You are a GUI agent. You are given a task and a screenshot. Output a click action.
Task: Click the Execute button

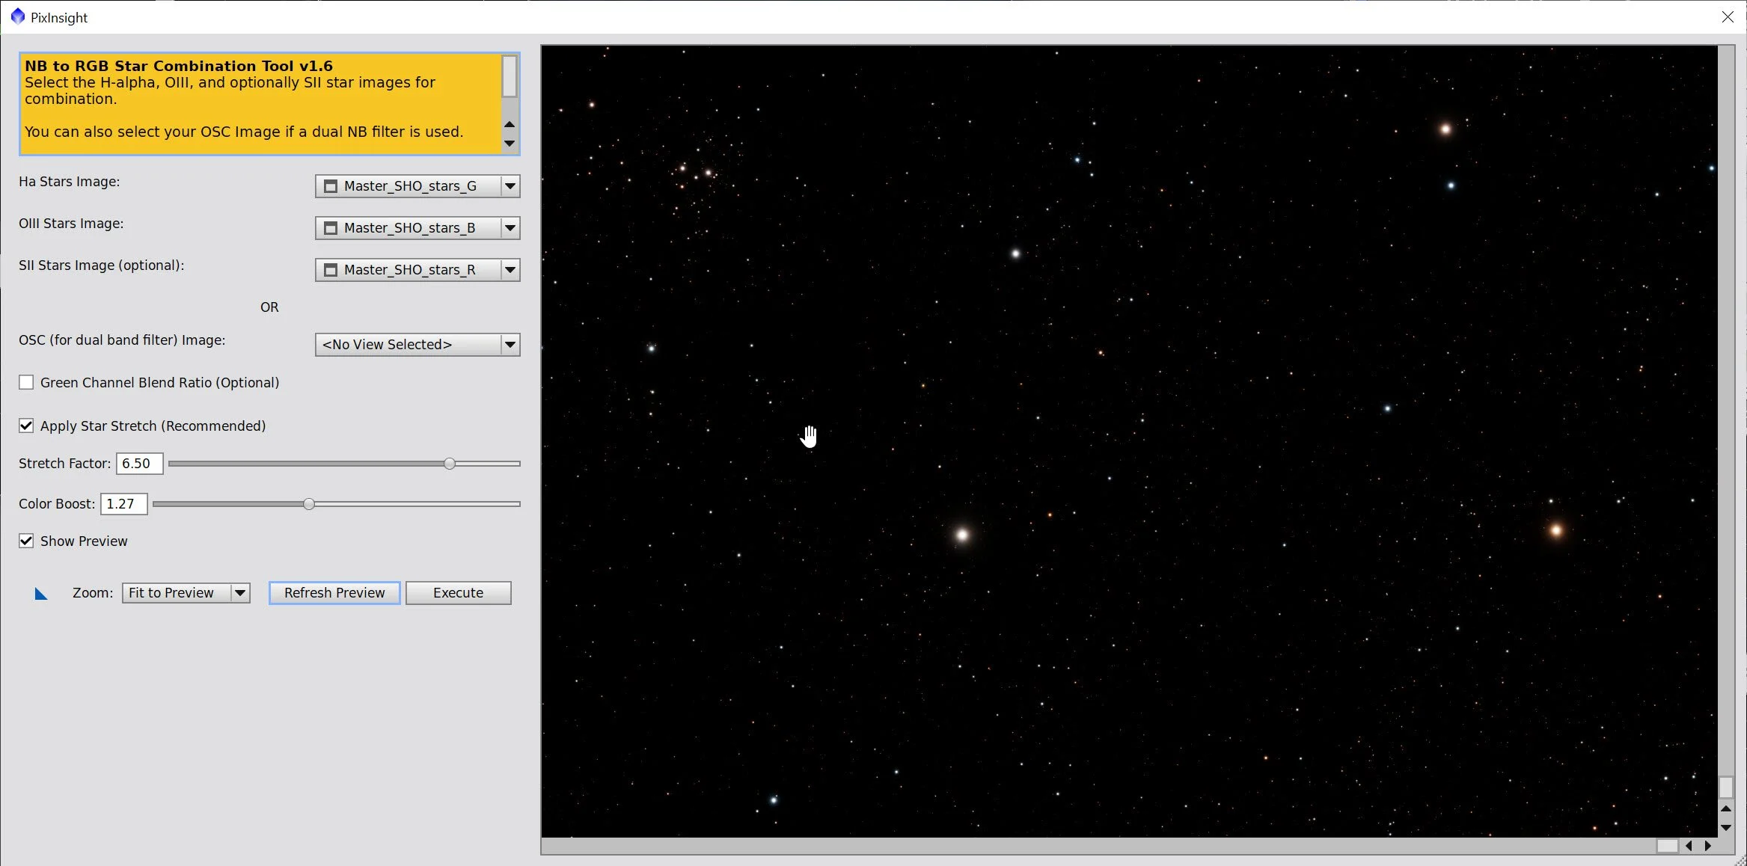(x=458, y=593)
